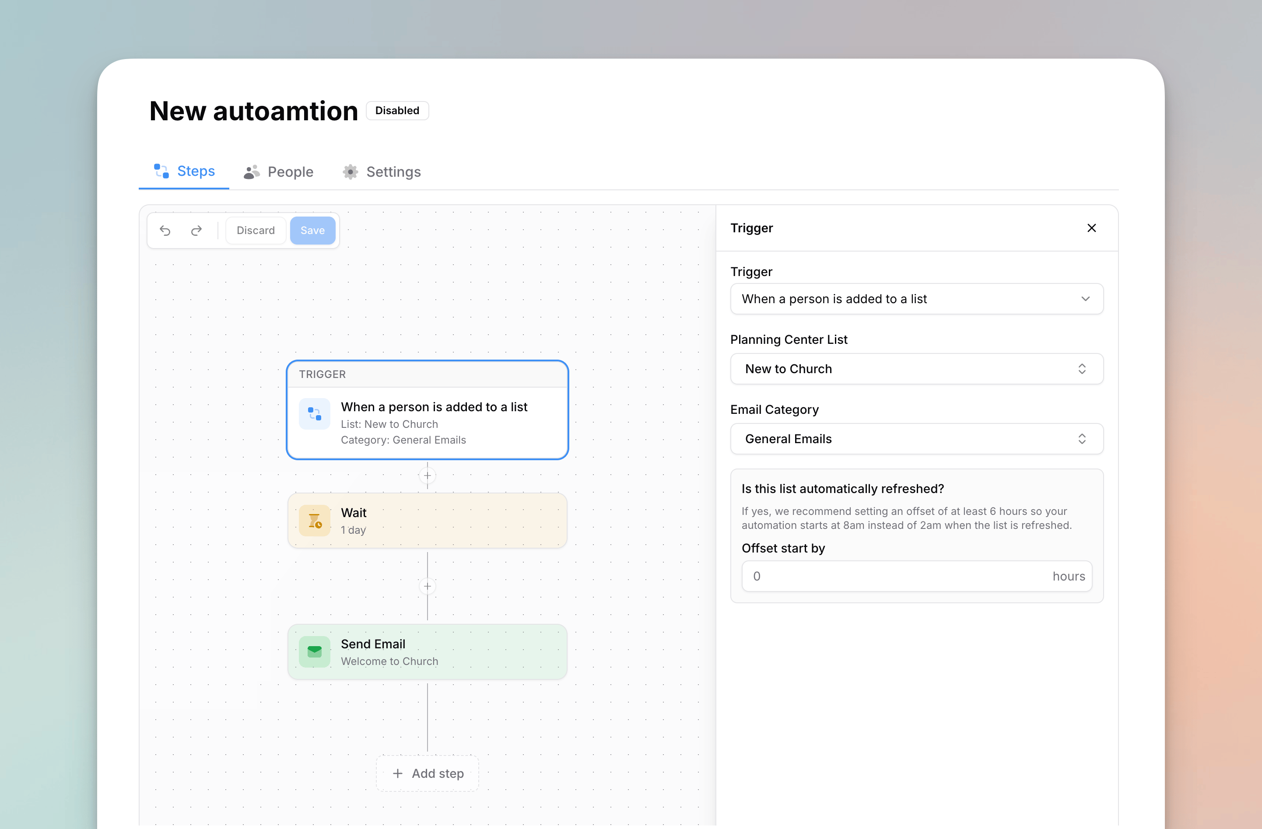Select the Wait 1 day step card
The height and width of the screenshot is (829, 1262).
click(x=428, y=521)
